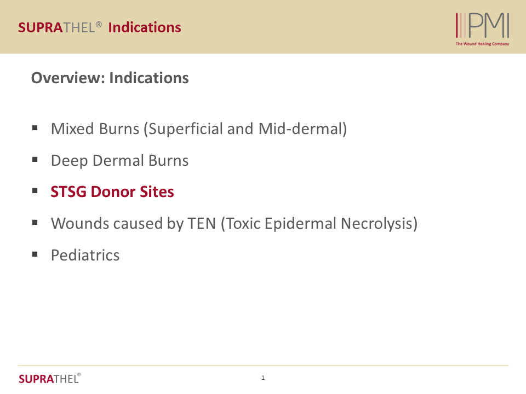Viewport: 526px width, 394px height.
Task: Click the Deep Dermal Burns text
Action: [x=119, y=161]
